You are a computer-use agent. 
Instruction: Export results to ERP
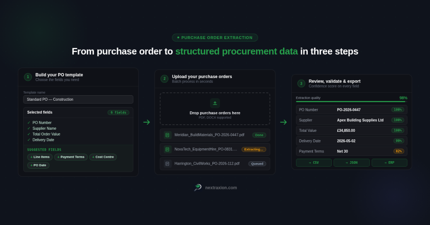(x=389, y=162)
